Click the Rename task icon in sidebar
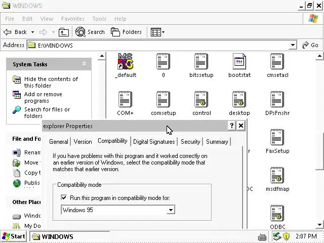 (x=17, y=152)
